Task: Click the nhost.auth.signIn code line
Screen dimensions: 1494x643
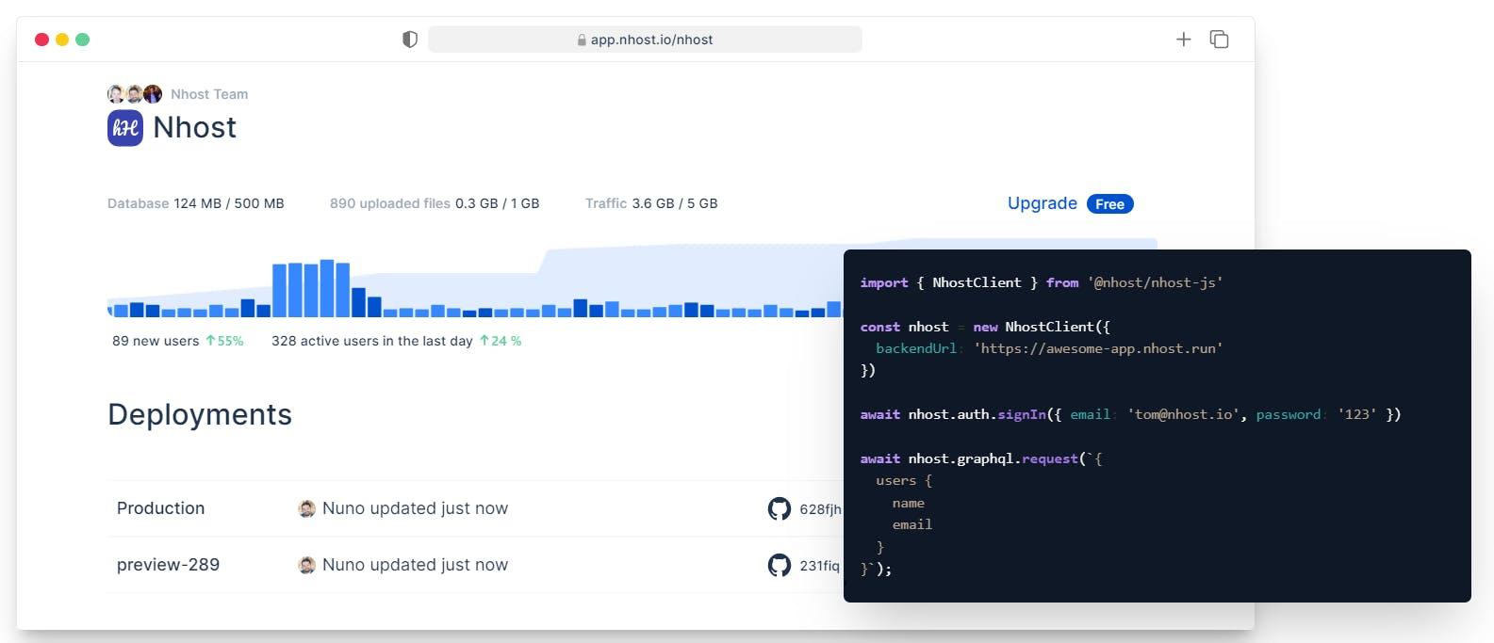Action: pyautogui.click(x=1130, y=414)
